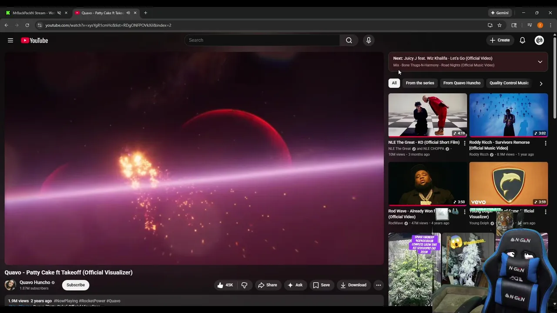View site information icon in address bar
Viewport: 557px width, 313px height.
40,25
